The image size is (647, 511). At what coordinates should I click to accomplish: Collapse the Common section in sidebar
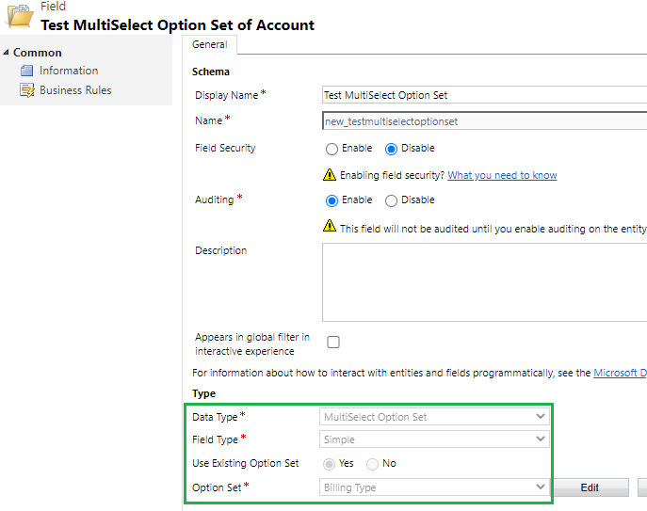(6, 53)
